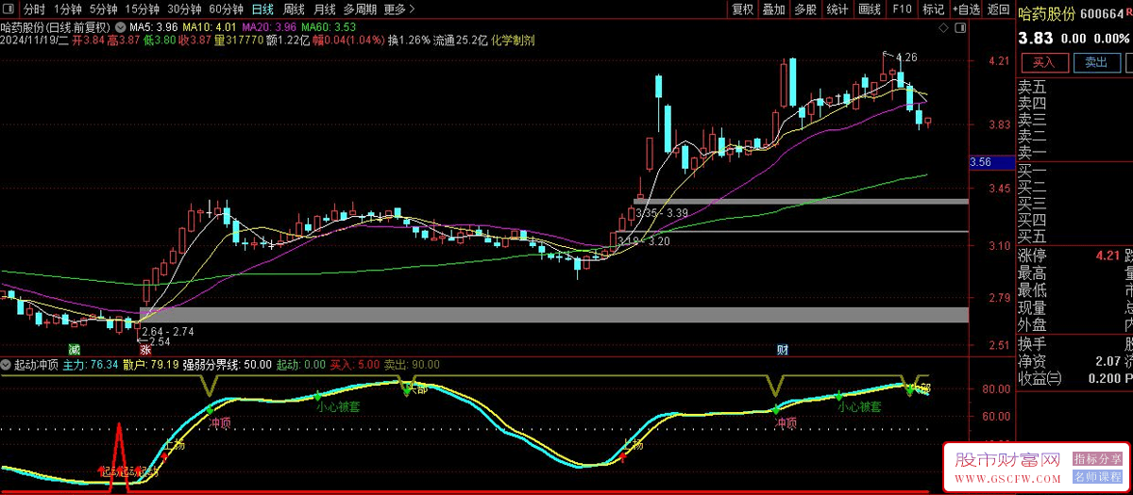
Task: Click the 2.64 - 2.74 gap label
Action: click(169, 331)
